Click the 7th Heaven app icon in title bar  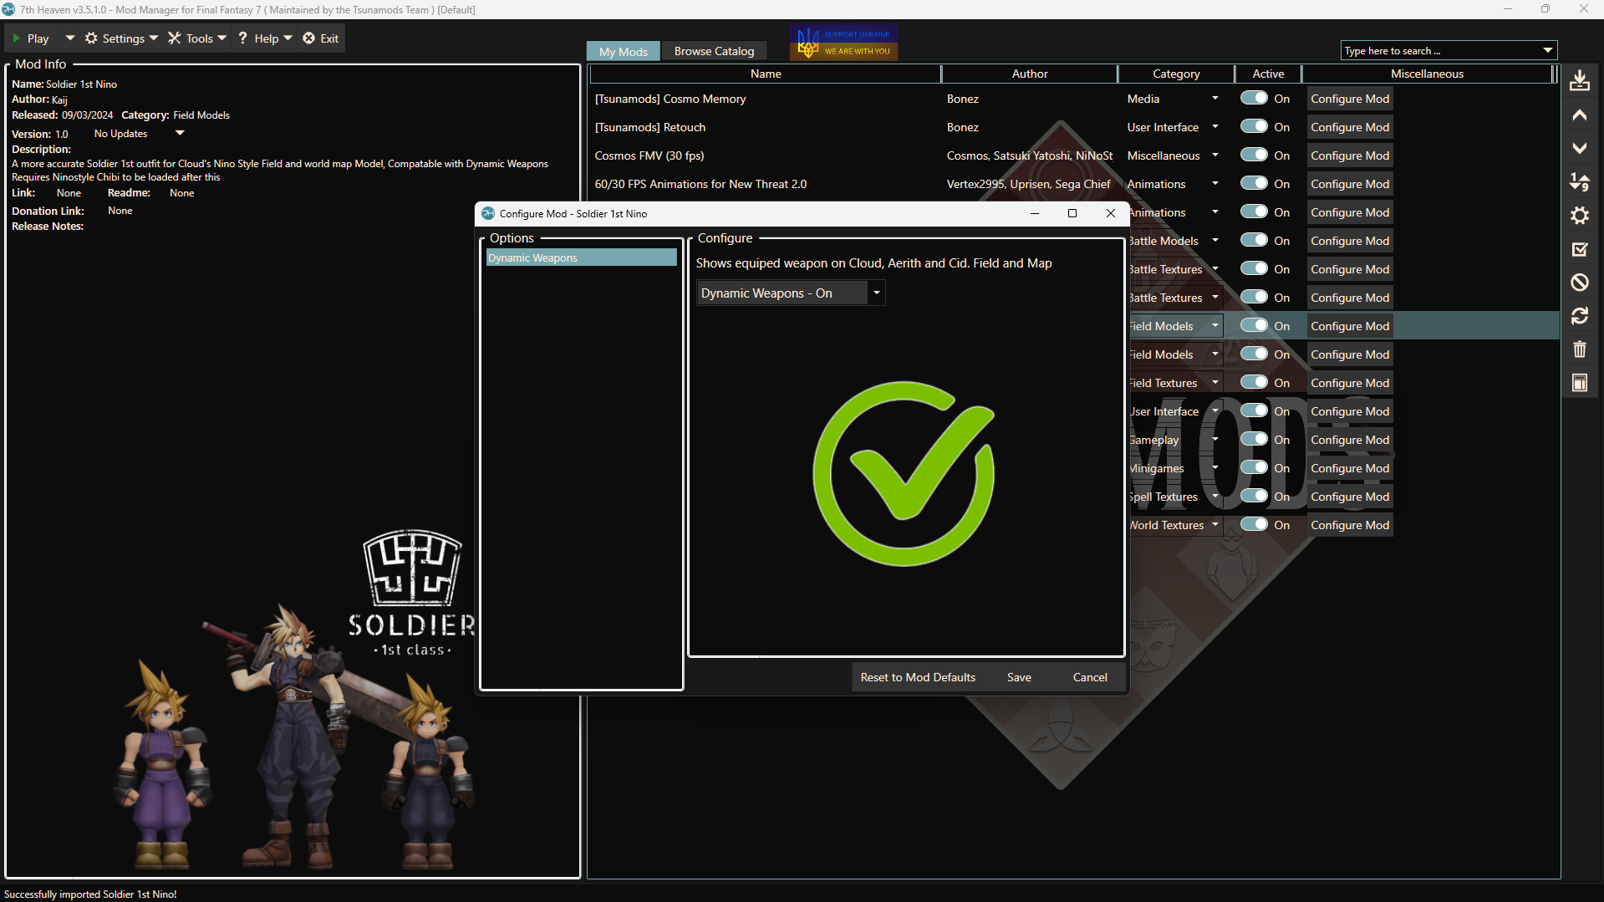coord(9,9)
